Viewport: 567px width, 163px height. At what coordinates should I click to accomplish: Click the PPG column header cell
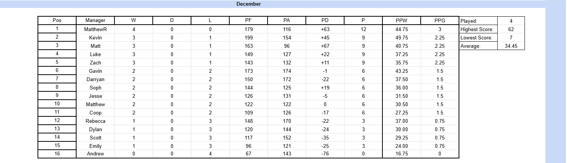440,20
